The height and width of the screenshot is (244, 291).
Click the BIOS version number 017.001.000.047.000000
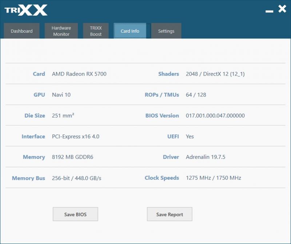pos(215,116)
